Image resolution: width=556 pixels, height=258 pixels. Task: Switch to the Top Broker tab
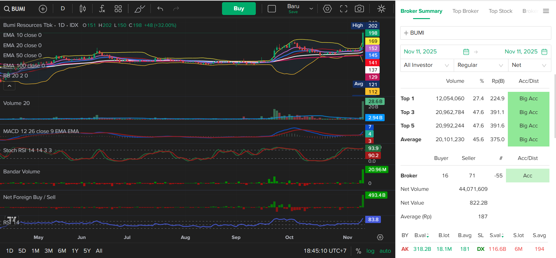pyautogui.click(x=465, y=11)
